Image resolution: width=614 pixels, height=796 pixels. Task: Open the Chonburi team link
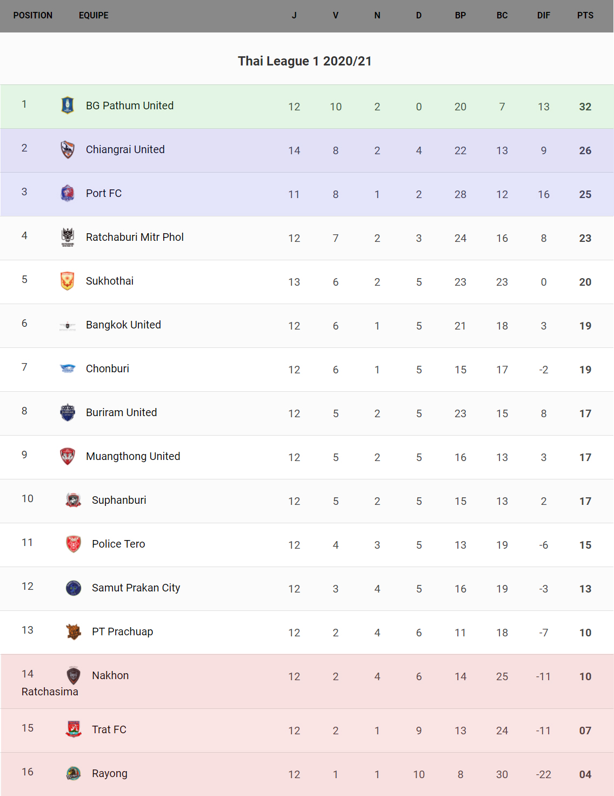pos(107,369)
